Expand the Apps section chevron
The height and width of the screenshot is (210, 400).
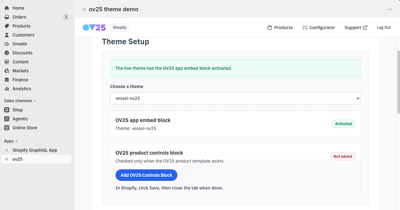point(17,141)
